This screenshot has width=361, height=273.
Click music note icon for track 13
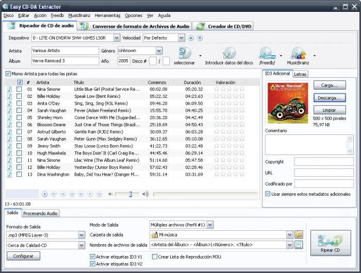click(9, 174)
